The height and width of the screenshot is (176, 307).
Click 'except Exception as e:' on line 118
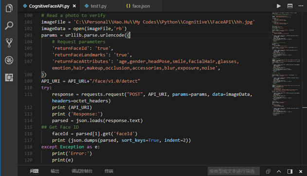point(71,147)
